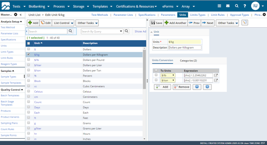This screenshot has width=267, height=145.
Task: Sort by Unit column header
Action: 38,43
